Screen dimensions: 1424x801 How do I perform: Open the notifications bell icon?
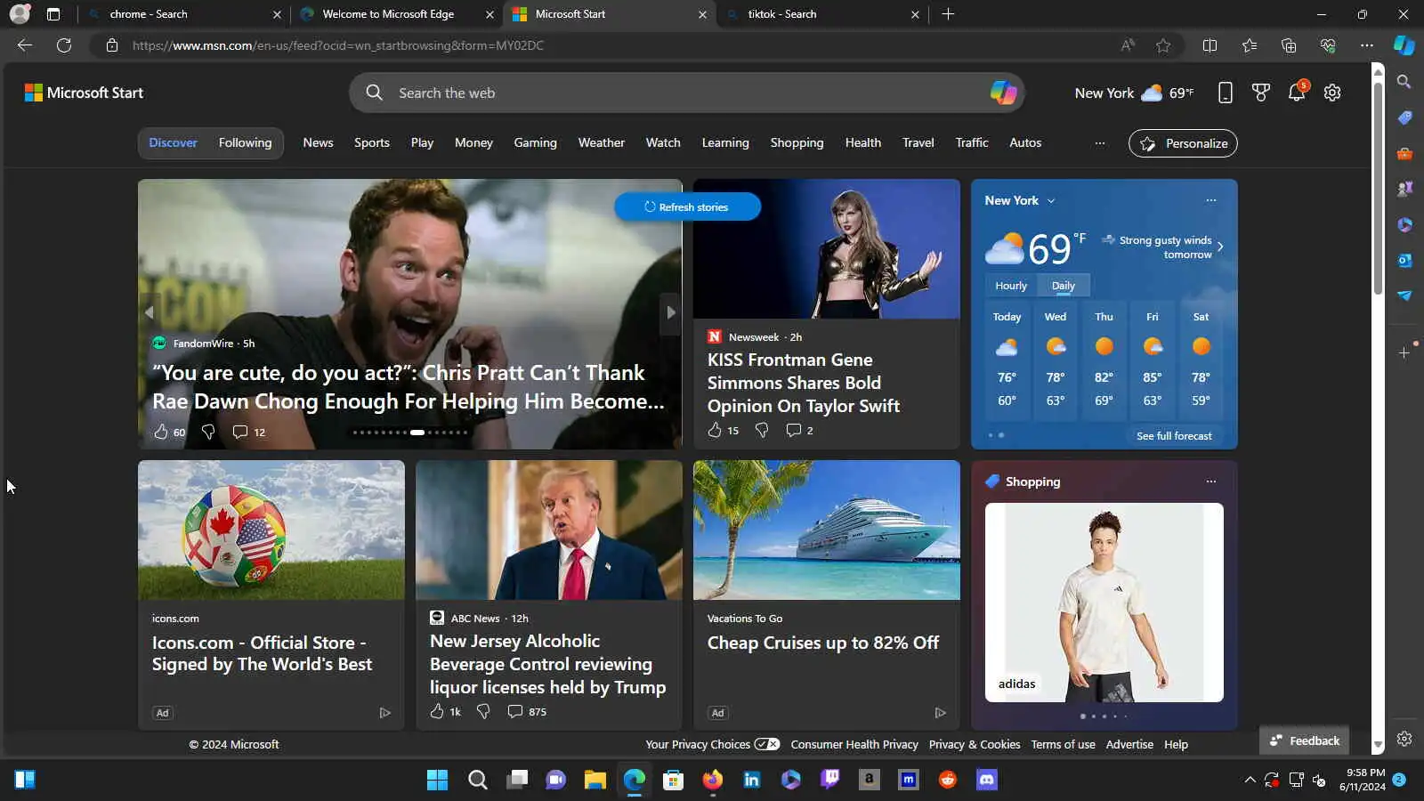click(x=1297, y=93)
